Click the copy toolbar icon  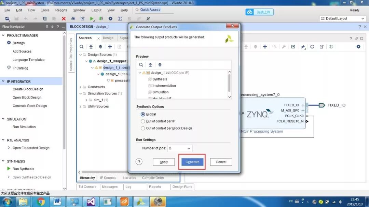pos(45,18)
